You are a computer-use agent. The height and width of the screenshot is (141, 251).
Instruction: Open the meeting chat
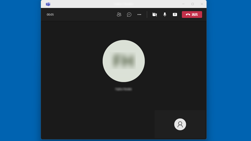coord(129,14)
